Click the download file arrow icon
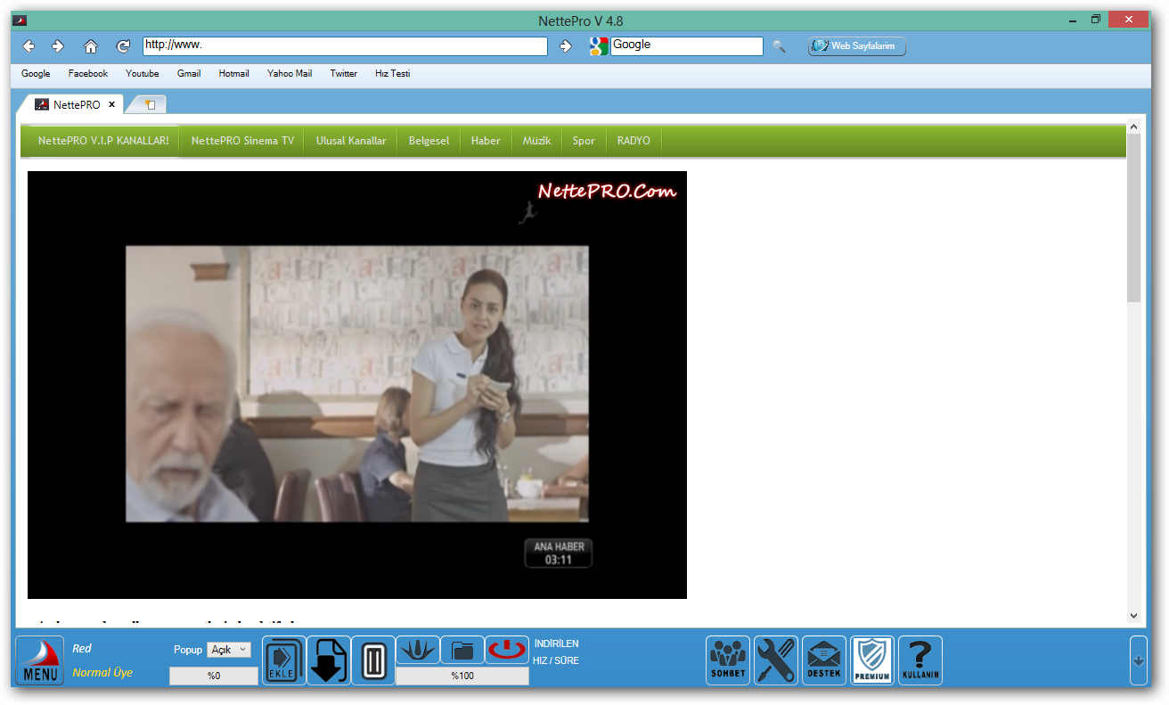Image resolution: width=1169 pixels, height=705 pixels. coord(329,660)
